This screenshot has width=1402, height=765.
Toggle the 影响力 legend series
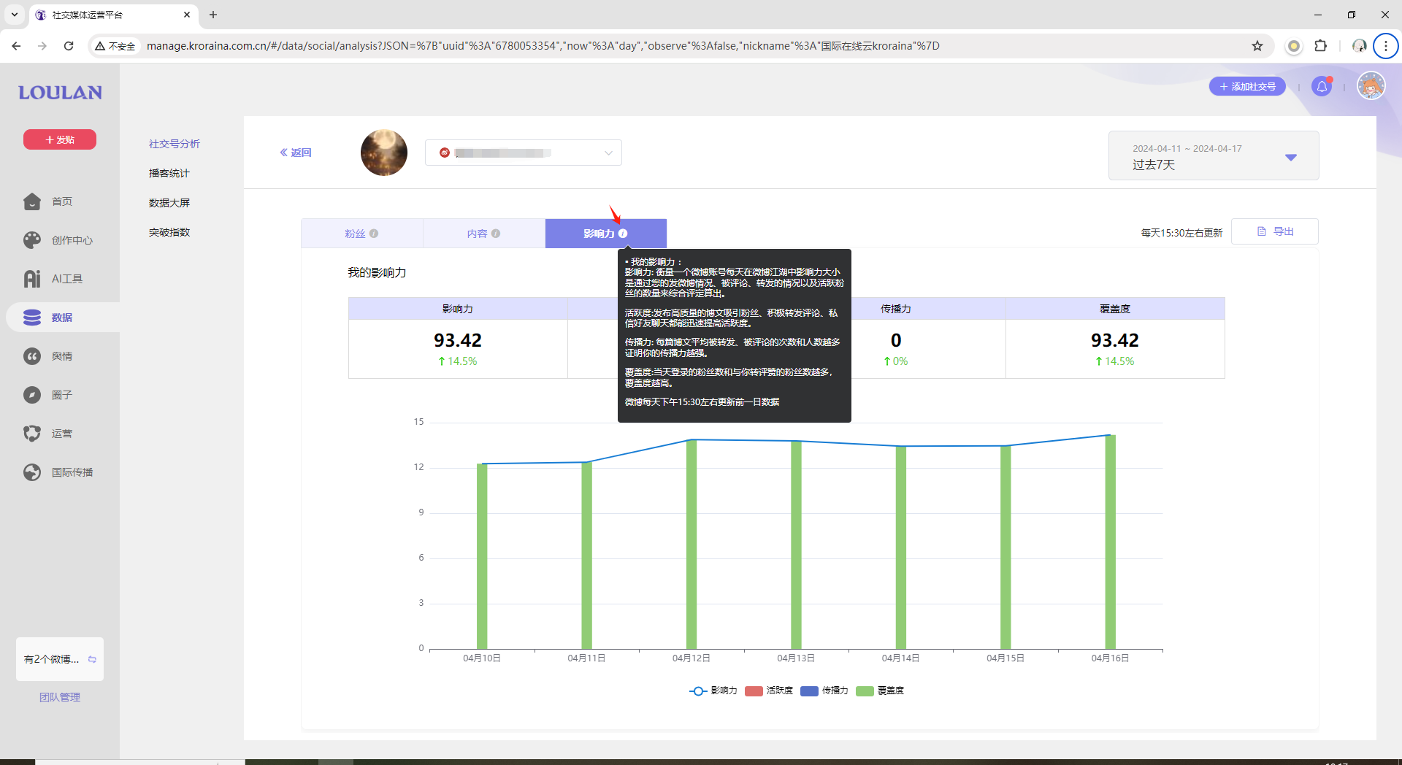(713, 691)
